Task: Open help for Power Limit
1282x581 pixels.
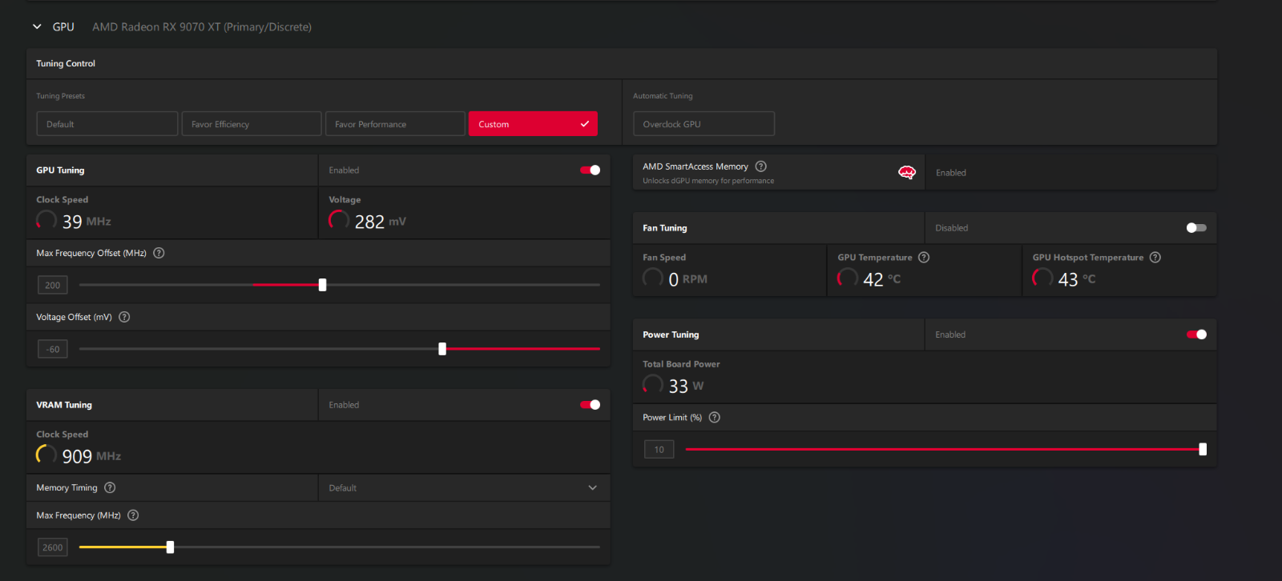Action: 715,417
